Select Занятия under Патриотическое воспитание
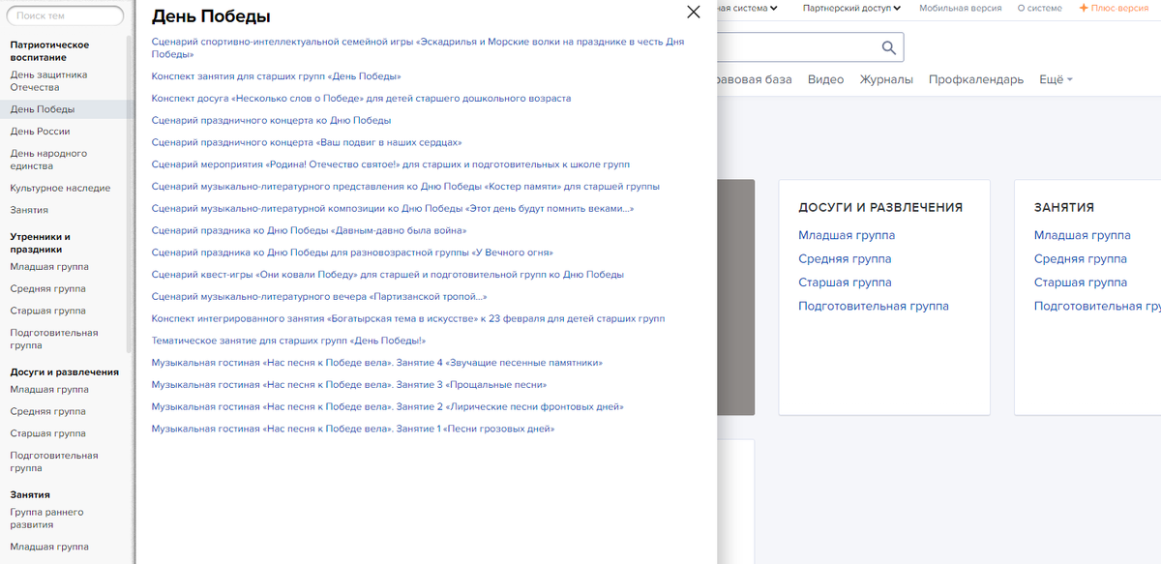1161x564 pixels. 29,210
